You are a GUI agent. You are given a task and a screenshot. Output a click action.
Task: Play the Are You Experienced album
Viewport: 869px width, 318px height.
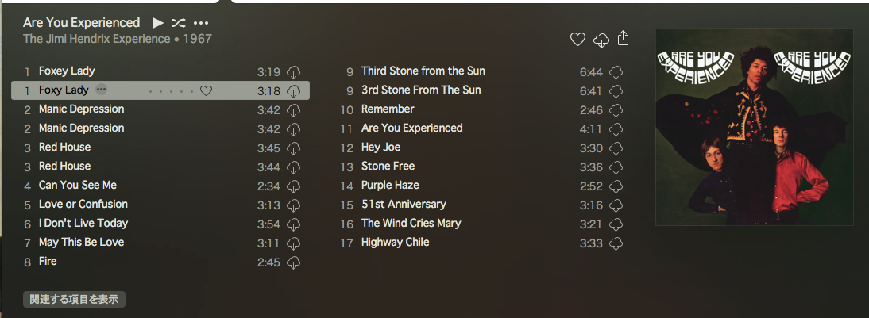point(158,23)
